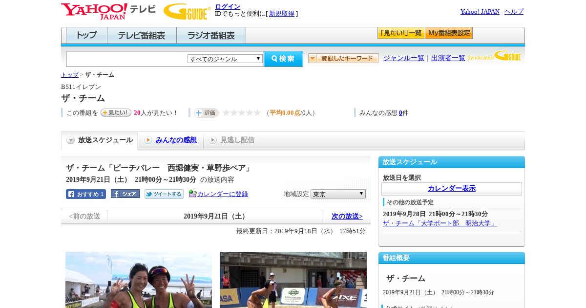Screen dimensions: 586x308
Task: Open the ラジオ番組表 tab
Action: 211,36
